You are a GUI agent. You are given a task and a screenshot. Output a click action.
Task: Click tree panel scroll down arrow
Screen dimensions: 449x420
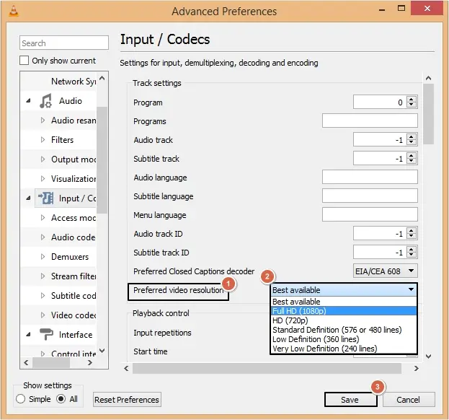102,351
